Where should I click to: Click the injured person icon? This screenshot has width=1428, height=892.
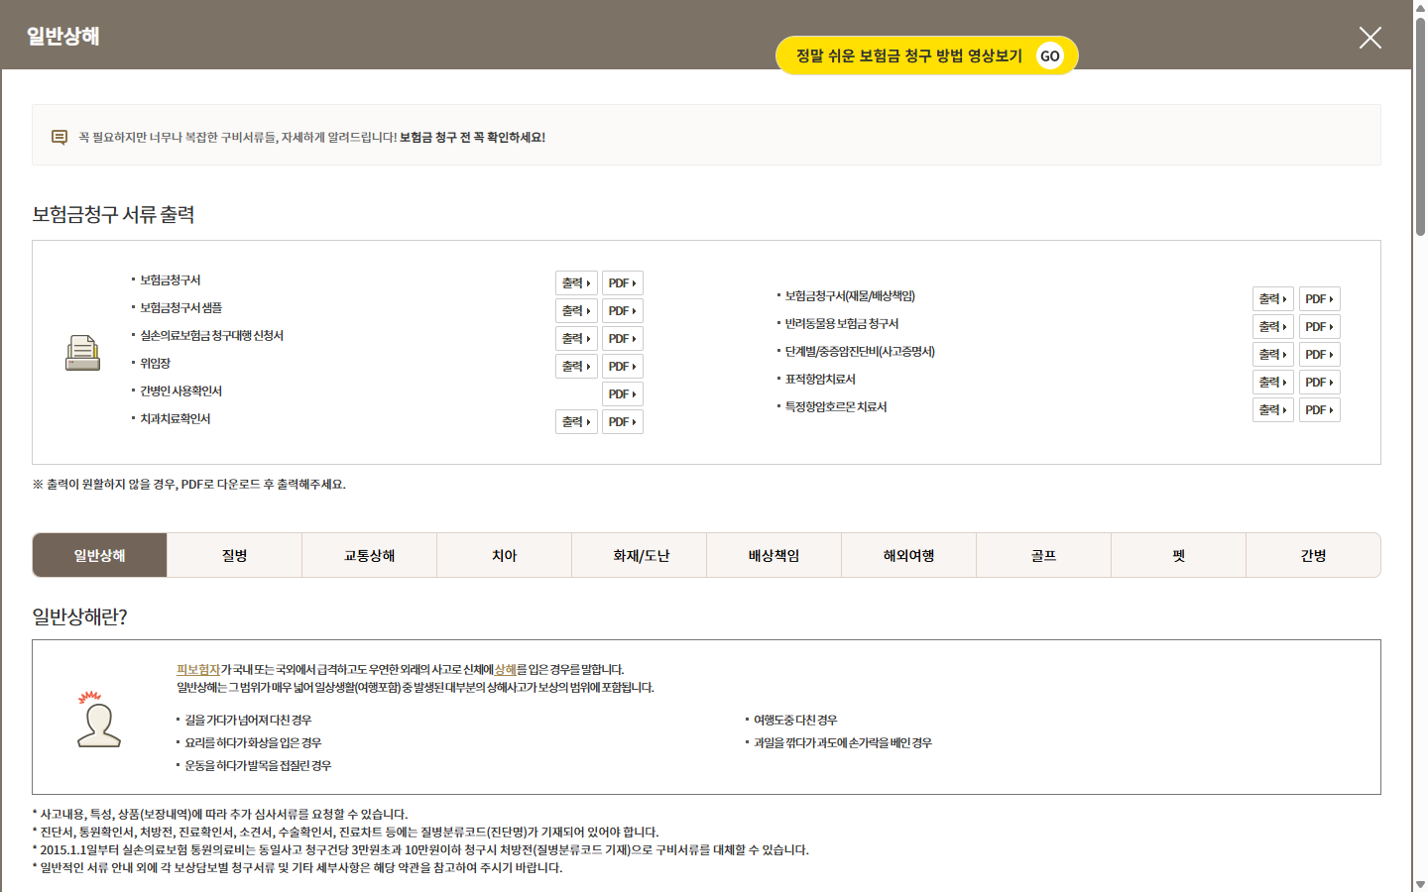click(98, 720)
